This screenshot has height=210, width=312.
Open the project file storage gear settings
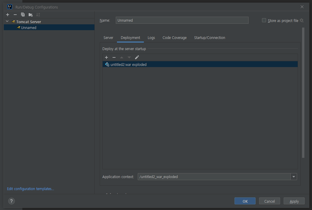[302, 20]
